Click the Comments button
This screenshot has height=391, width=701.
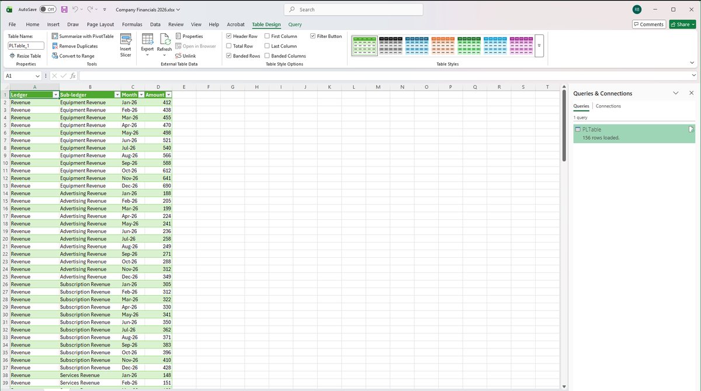click(x=648, y=25)
